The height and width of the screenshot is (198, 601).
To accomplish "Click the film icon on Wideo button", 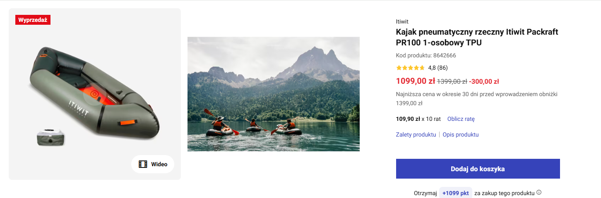I will coord(143,164).
